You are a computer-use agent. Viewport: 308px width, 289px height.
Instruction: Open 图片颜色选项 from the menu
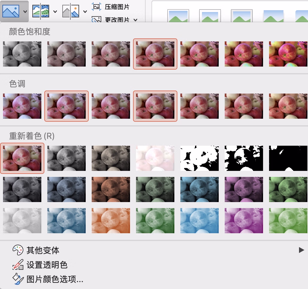[55, 279]
